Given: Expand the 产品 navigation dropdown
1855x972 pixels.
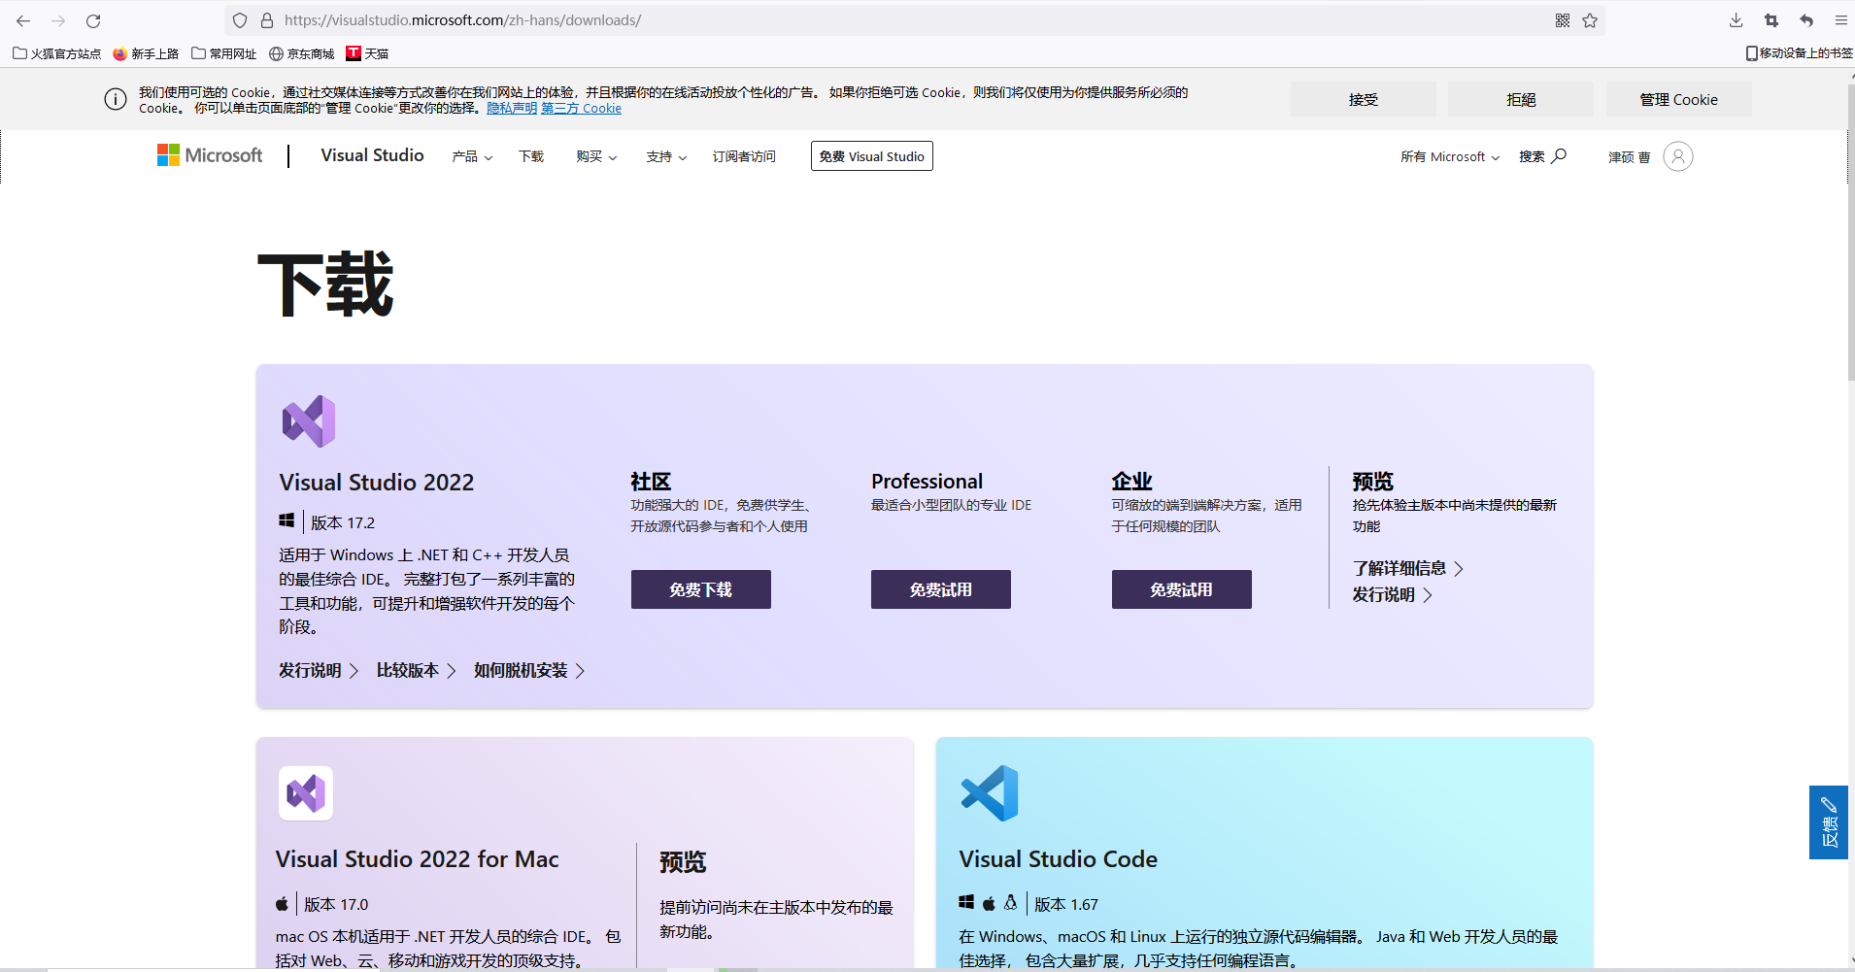Looking at the screenshot, I should point(472,156).
